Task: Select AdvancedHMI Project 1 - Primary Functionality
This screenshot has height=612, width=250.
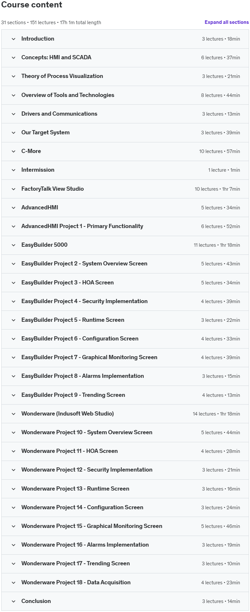Action: pyautogui.click(x=82, y=226)
